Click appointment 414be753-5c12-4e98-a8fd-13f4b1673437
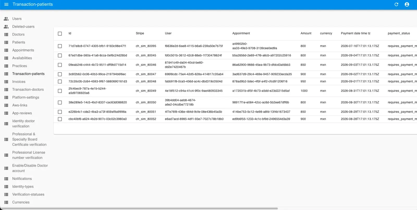 tap(261, 112)
